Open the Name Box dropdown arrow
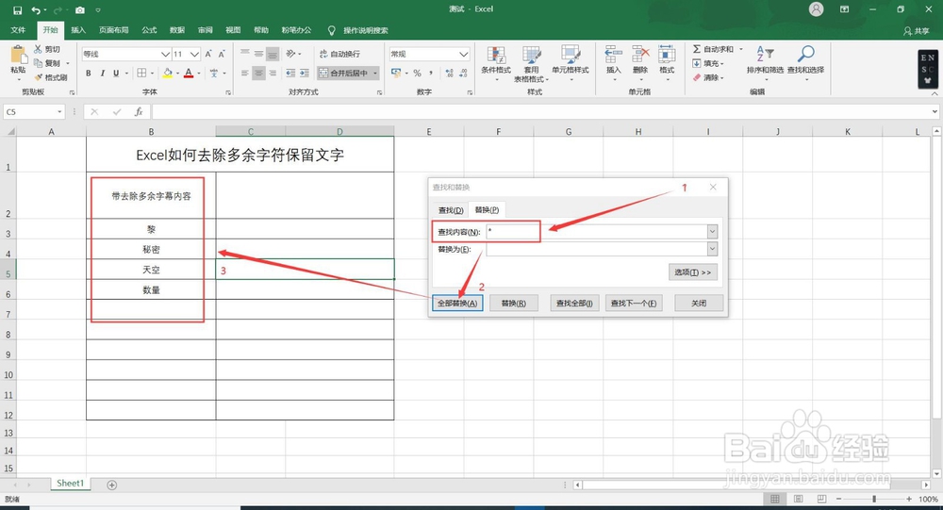The image size is (943, 510). [x=59, y=112]
